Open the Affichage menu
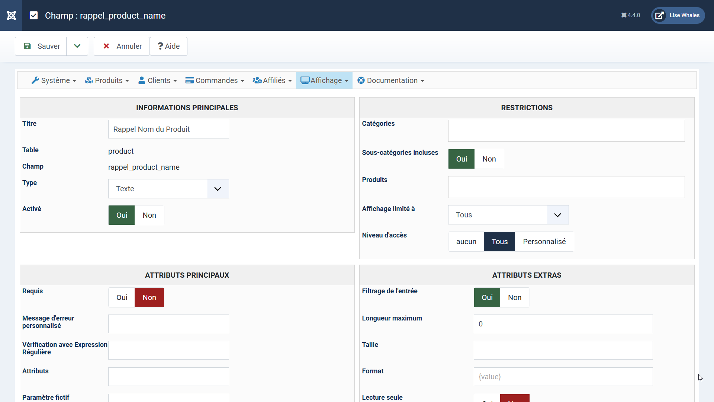 pyautogui.click(x=324, y=80)
